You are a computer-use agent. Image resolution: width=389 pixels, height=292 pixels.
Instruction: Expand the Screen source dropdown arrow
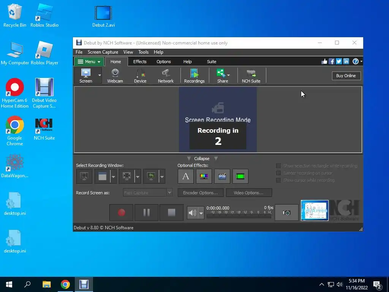(100, 76)
